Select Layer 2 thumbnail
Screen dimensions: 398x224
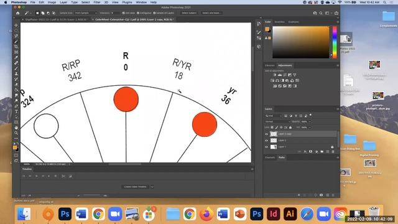274,141
